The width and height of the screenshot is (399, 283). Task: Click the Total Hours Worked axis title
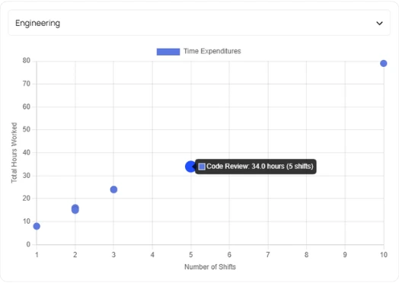pos(14,153)
